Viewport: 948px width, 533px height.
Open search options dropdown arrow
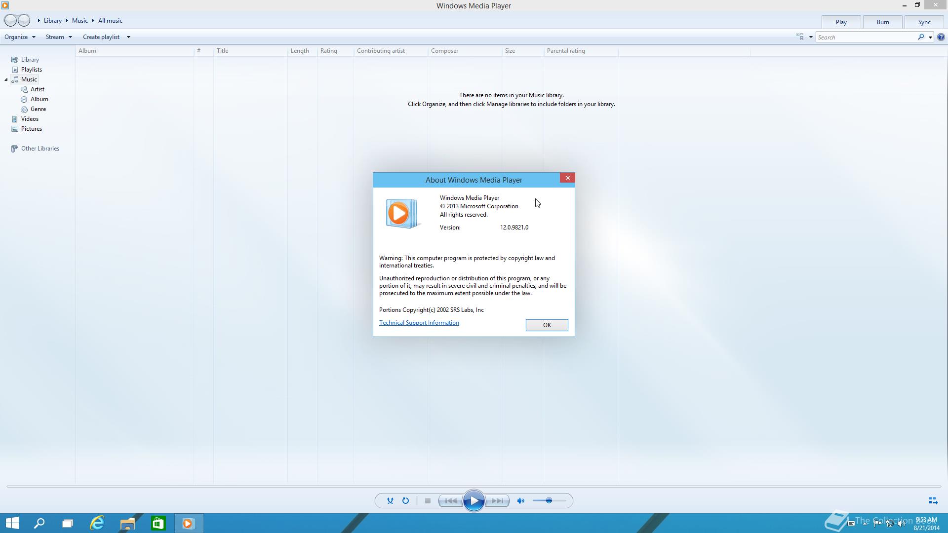pos(930,38)
